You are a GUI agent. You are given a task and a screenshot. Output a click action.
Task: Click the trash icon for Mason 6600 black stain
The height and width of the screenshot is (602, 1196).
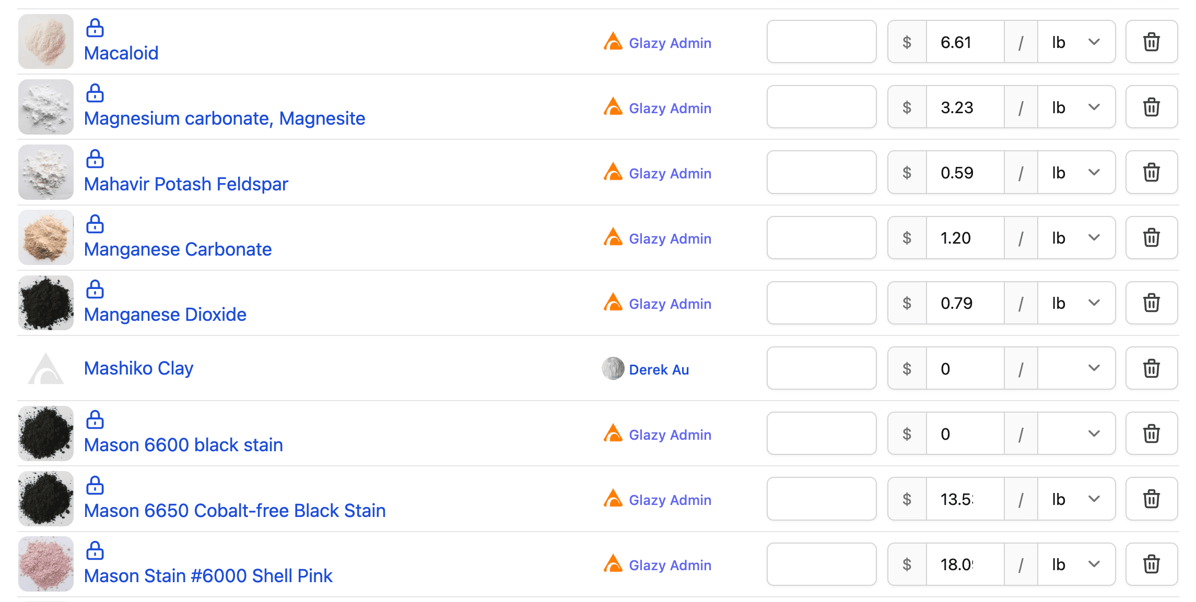coord(1151,434)
